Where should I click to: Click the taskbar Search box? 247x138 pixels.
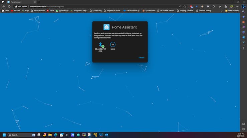22,135
